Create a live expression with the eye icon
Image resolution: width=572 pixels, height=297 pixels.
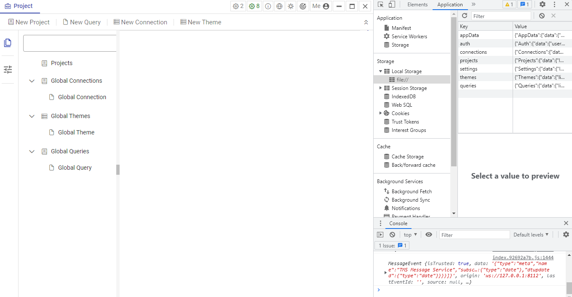tap(429, 234)
